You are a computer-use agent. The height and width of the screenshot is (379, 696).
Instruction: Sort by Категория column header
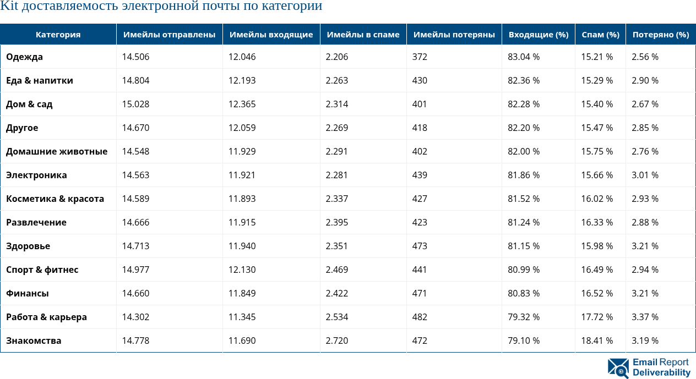58,34
